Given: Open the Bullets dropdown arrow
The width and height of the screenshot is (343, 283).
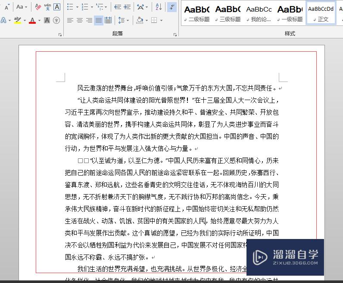Looking at the screenshot, I should pyautogui.click(x=77, y=7).
